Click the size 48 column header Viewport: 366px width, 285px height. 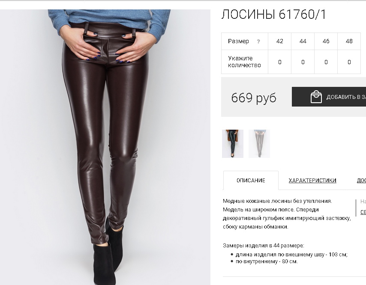(349, 41)
